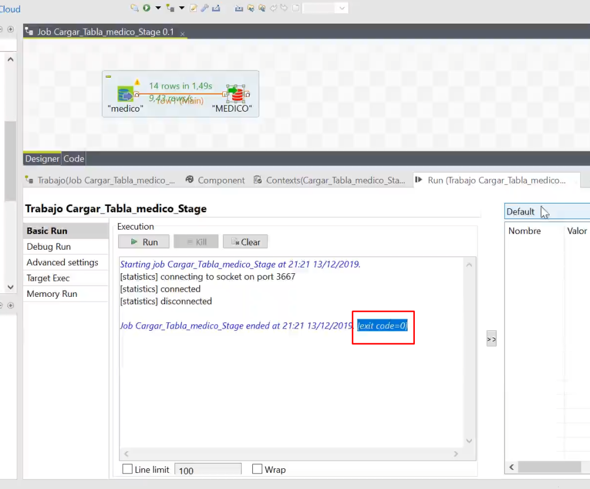This screenshot has width=590, height=489.
Task: Click the "[statistics] disconnected" console line
Action: [x=166, y=301]
